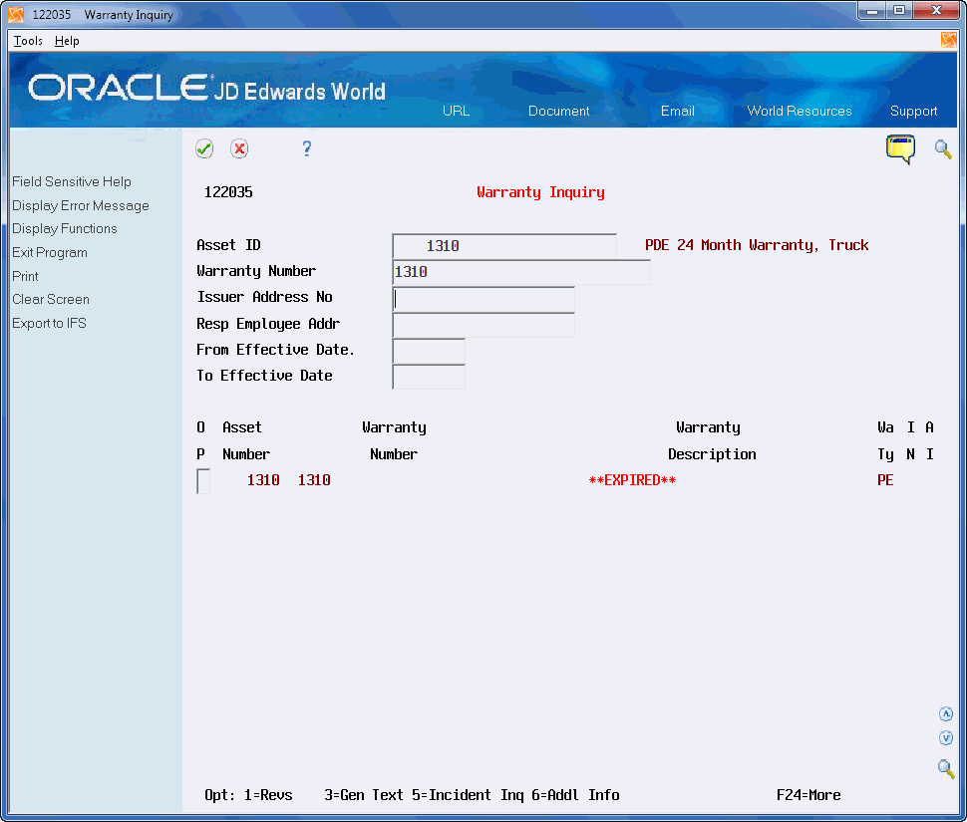
Task: Click the red Warranty Inquiry heading
Action: pos(540,192)
